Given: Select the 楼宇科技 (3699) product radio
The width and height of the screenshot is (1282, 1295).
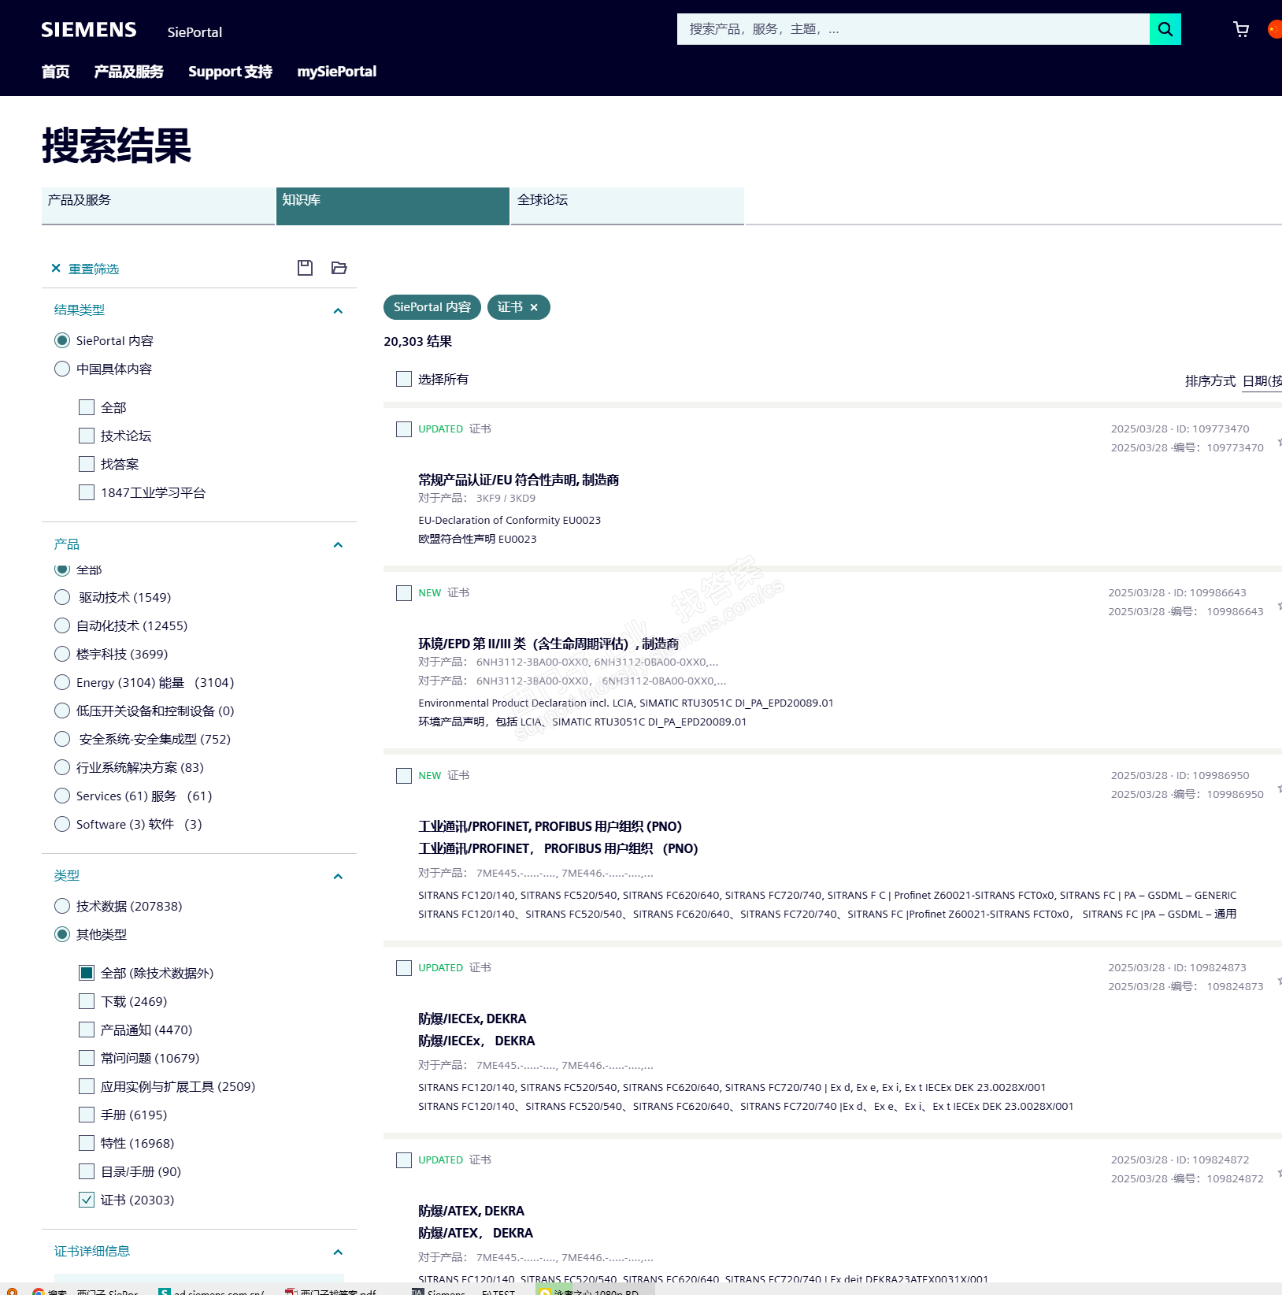Looking at the screenshot, I should click(62, 654).
